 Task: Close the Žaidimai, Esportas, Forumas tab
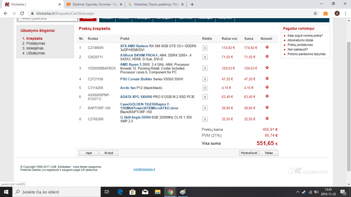121,4
